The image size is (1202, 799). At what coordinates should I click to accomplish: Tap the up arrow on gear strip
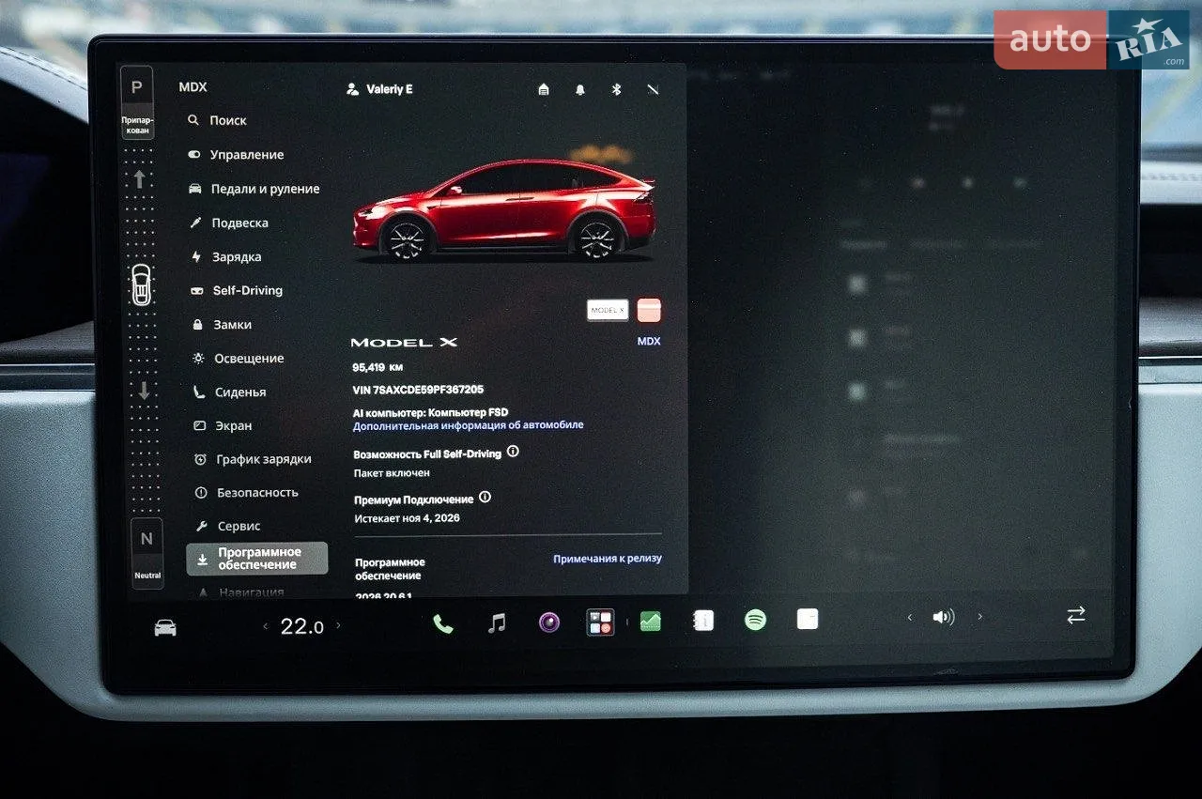pyautogui.click(x=140, y=179)
